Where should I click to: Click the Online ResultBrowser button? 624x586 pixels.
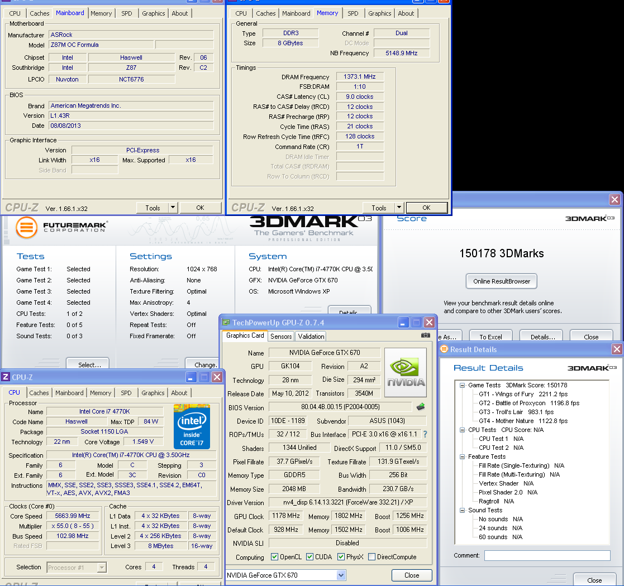502,281
